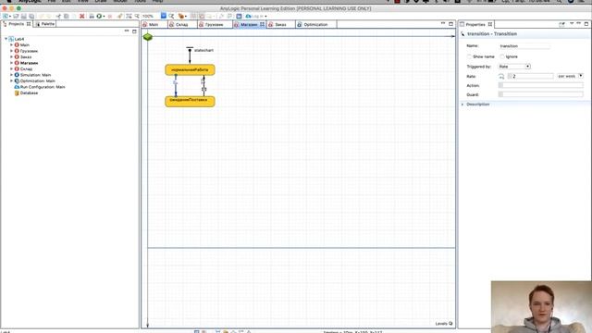Open the Triggered by dropdown
The width and height of the screenshot is (592, 333).
pyautogui.click(x=514, y=67)
